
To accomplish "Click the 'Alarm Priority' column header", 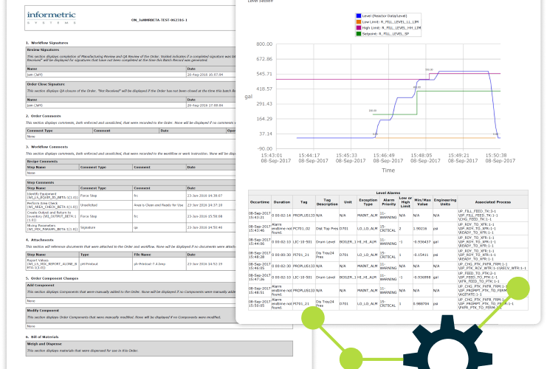I will pyautogui.click(x=389, y=202).
